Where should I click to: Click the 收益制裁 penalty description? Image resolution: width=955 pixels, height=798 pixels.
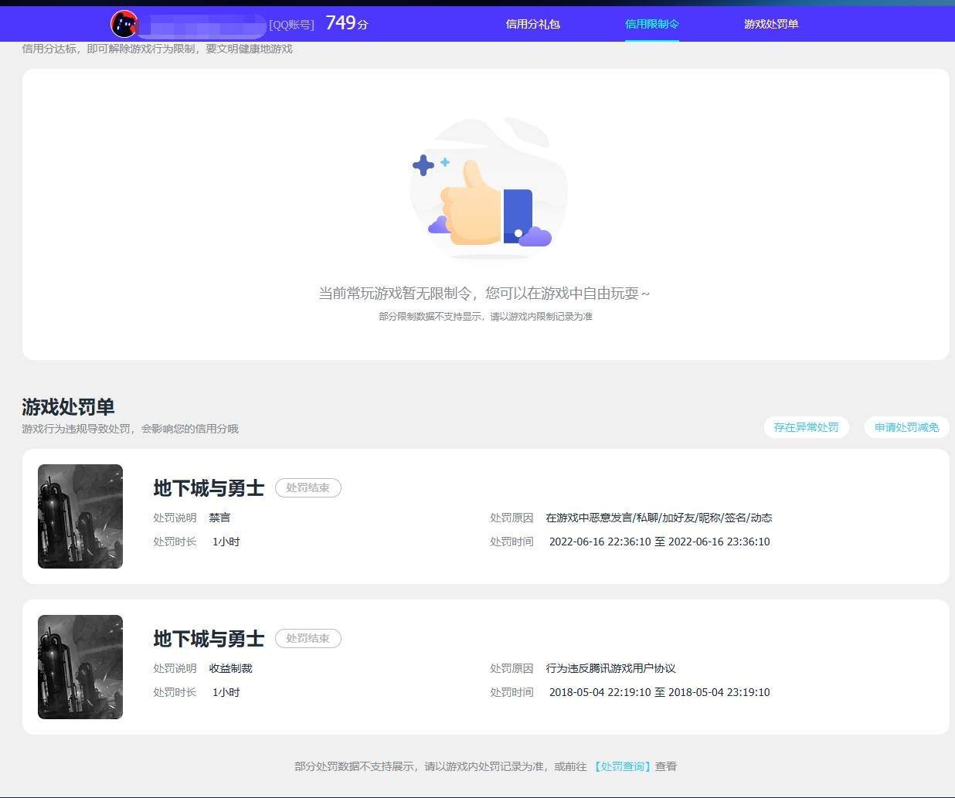tap(230, 668)
